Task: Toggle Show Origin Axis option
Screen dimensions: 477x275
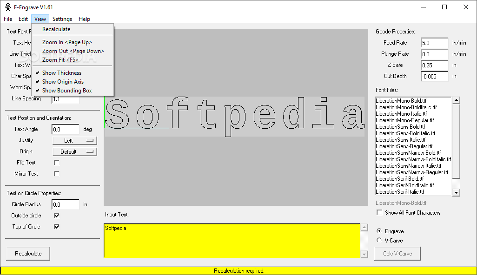Action: pyautogui.click(x=73, y=82)
